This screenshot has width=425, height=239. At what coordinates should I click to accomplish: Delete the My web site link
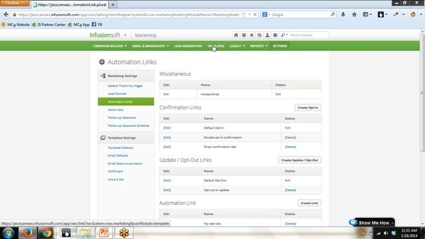click(x=290, y=224)
